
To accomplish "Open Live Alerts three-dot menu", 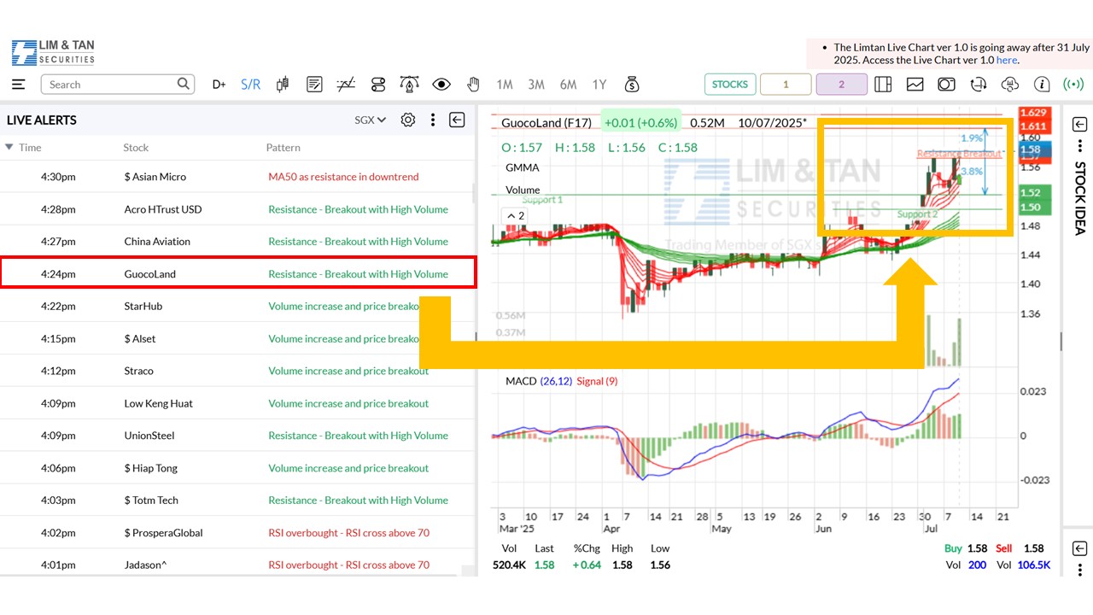I will coord(433,120).
